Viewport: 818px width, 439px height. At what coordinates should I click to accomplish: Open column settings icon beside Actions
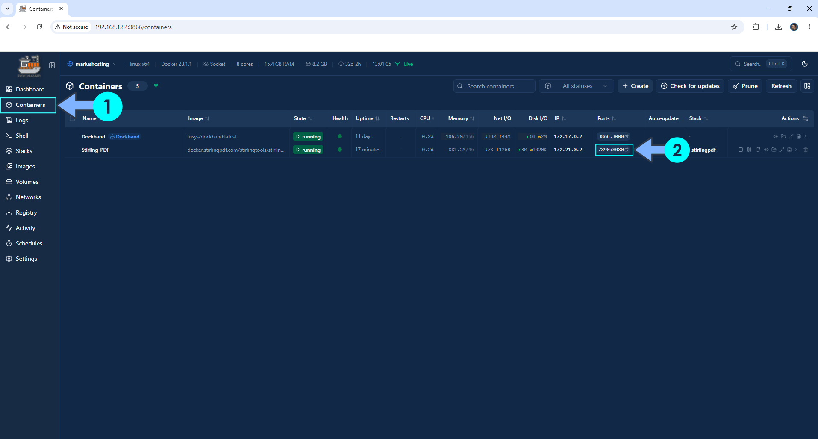[806, 118]
